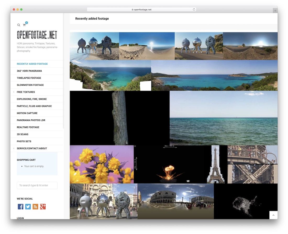The width and height of the screenshot is (288, 234).
Task: Click the Login heading
Action: pyautogui.click(x=20, y=218)
